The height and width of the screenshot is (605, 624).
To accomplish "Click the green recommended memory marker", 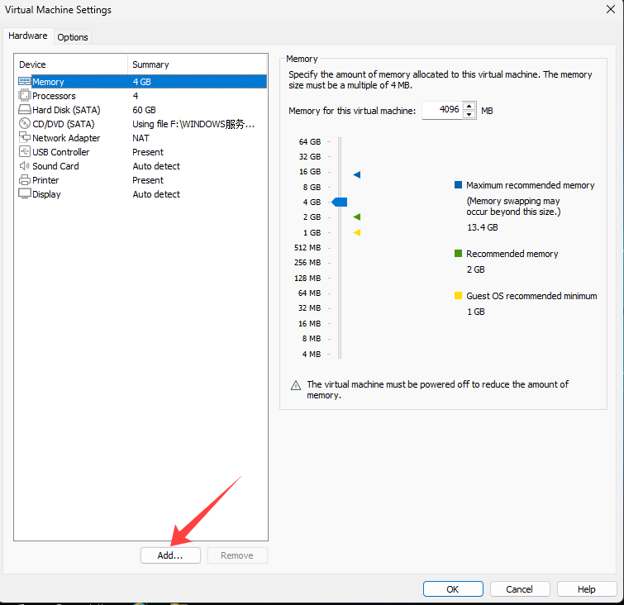I will click(x=356, y=217).
